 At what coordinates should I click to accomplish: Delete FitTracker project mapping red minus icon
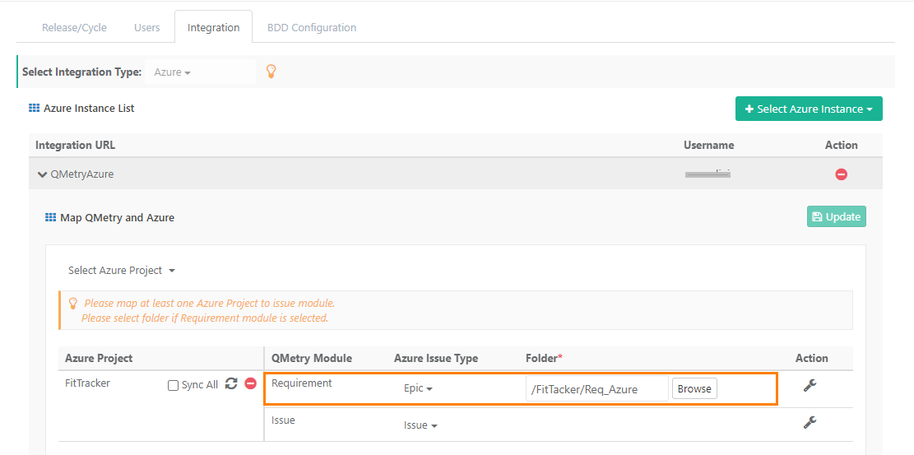tap(251, 384)
